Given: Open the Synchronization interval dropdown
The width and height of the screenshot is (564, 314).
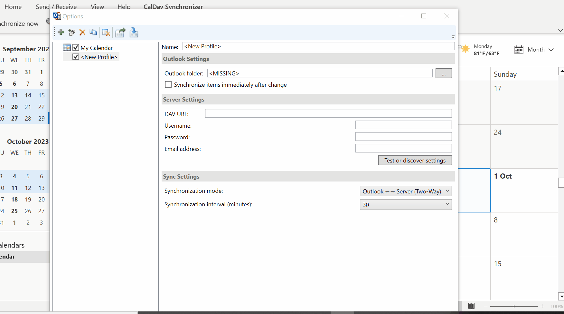Looking at the screenshot, I should coord(447,204).
